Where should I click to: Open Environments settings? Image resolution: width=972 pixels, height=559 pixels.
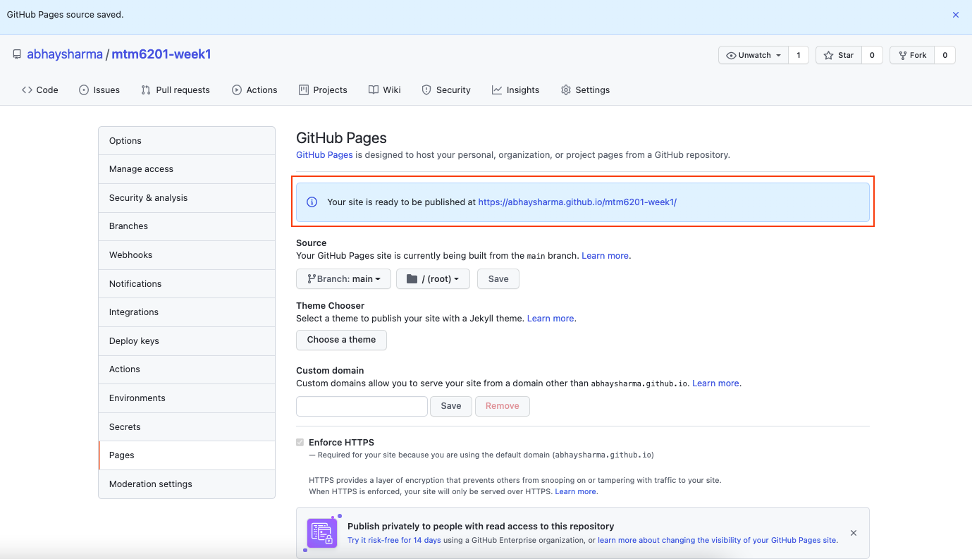[187, 398]
